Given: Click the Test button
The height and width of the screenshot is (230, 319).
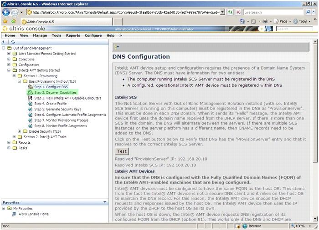Looking at the screenshot, I should click(x=122, y=151).
